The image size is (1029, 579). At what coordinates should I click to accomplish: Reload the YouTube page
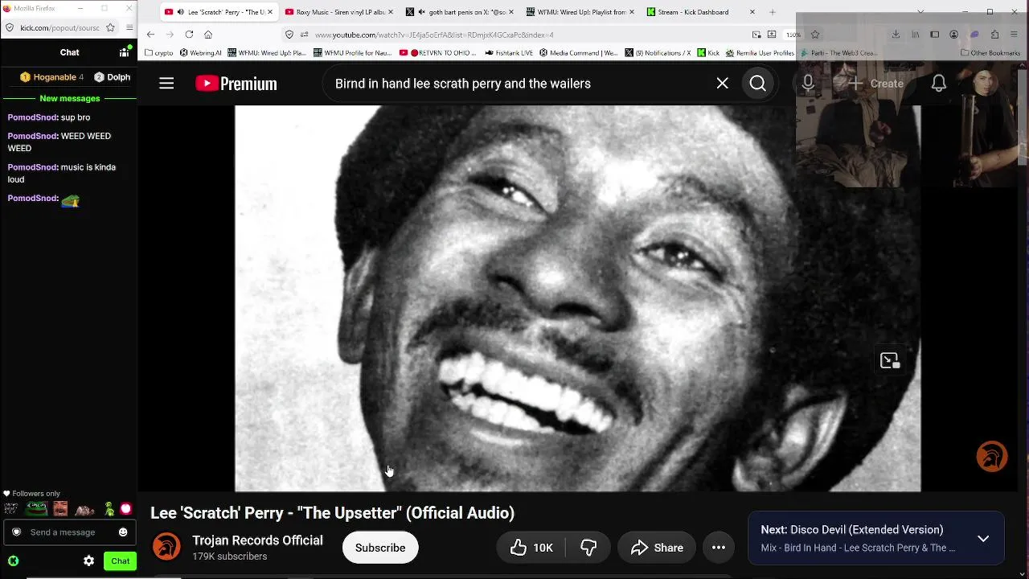(189, 35)
